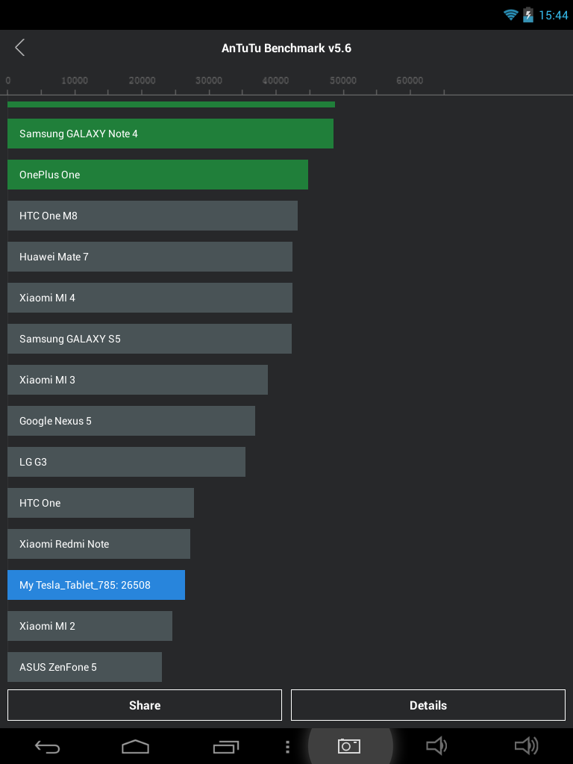Open the Details button
The width and height of the screenshot is (573, 764).
[428, 705]
